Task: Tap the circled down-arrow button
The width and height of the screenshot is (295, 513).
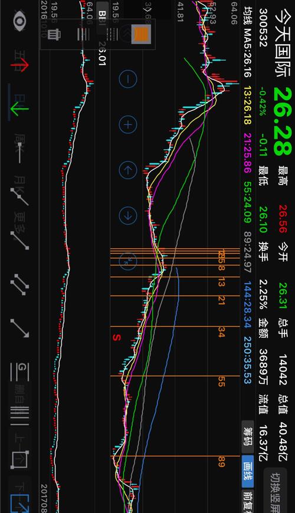Action: click(x=127, y=215)
